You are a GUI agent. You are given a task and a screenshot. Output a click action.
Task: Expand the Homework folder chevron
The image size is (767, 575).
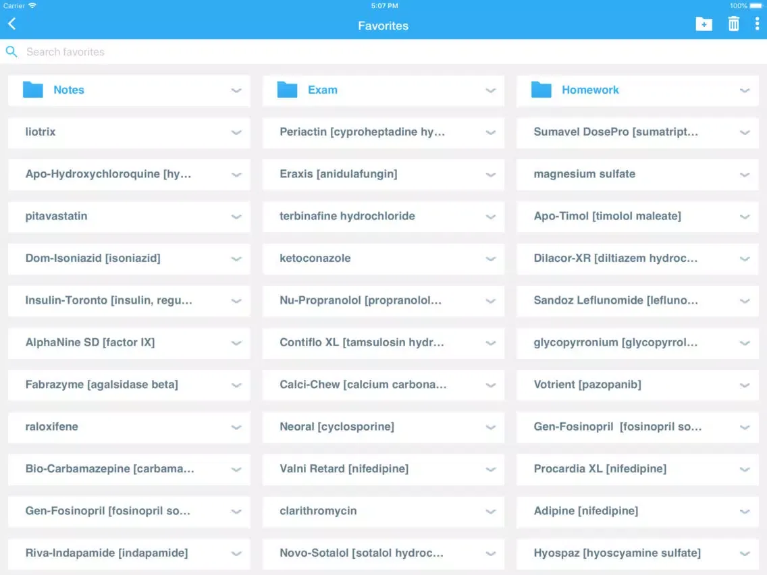(x=745, y=90)
